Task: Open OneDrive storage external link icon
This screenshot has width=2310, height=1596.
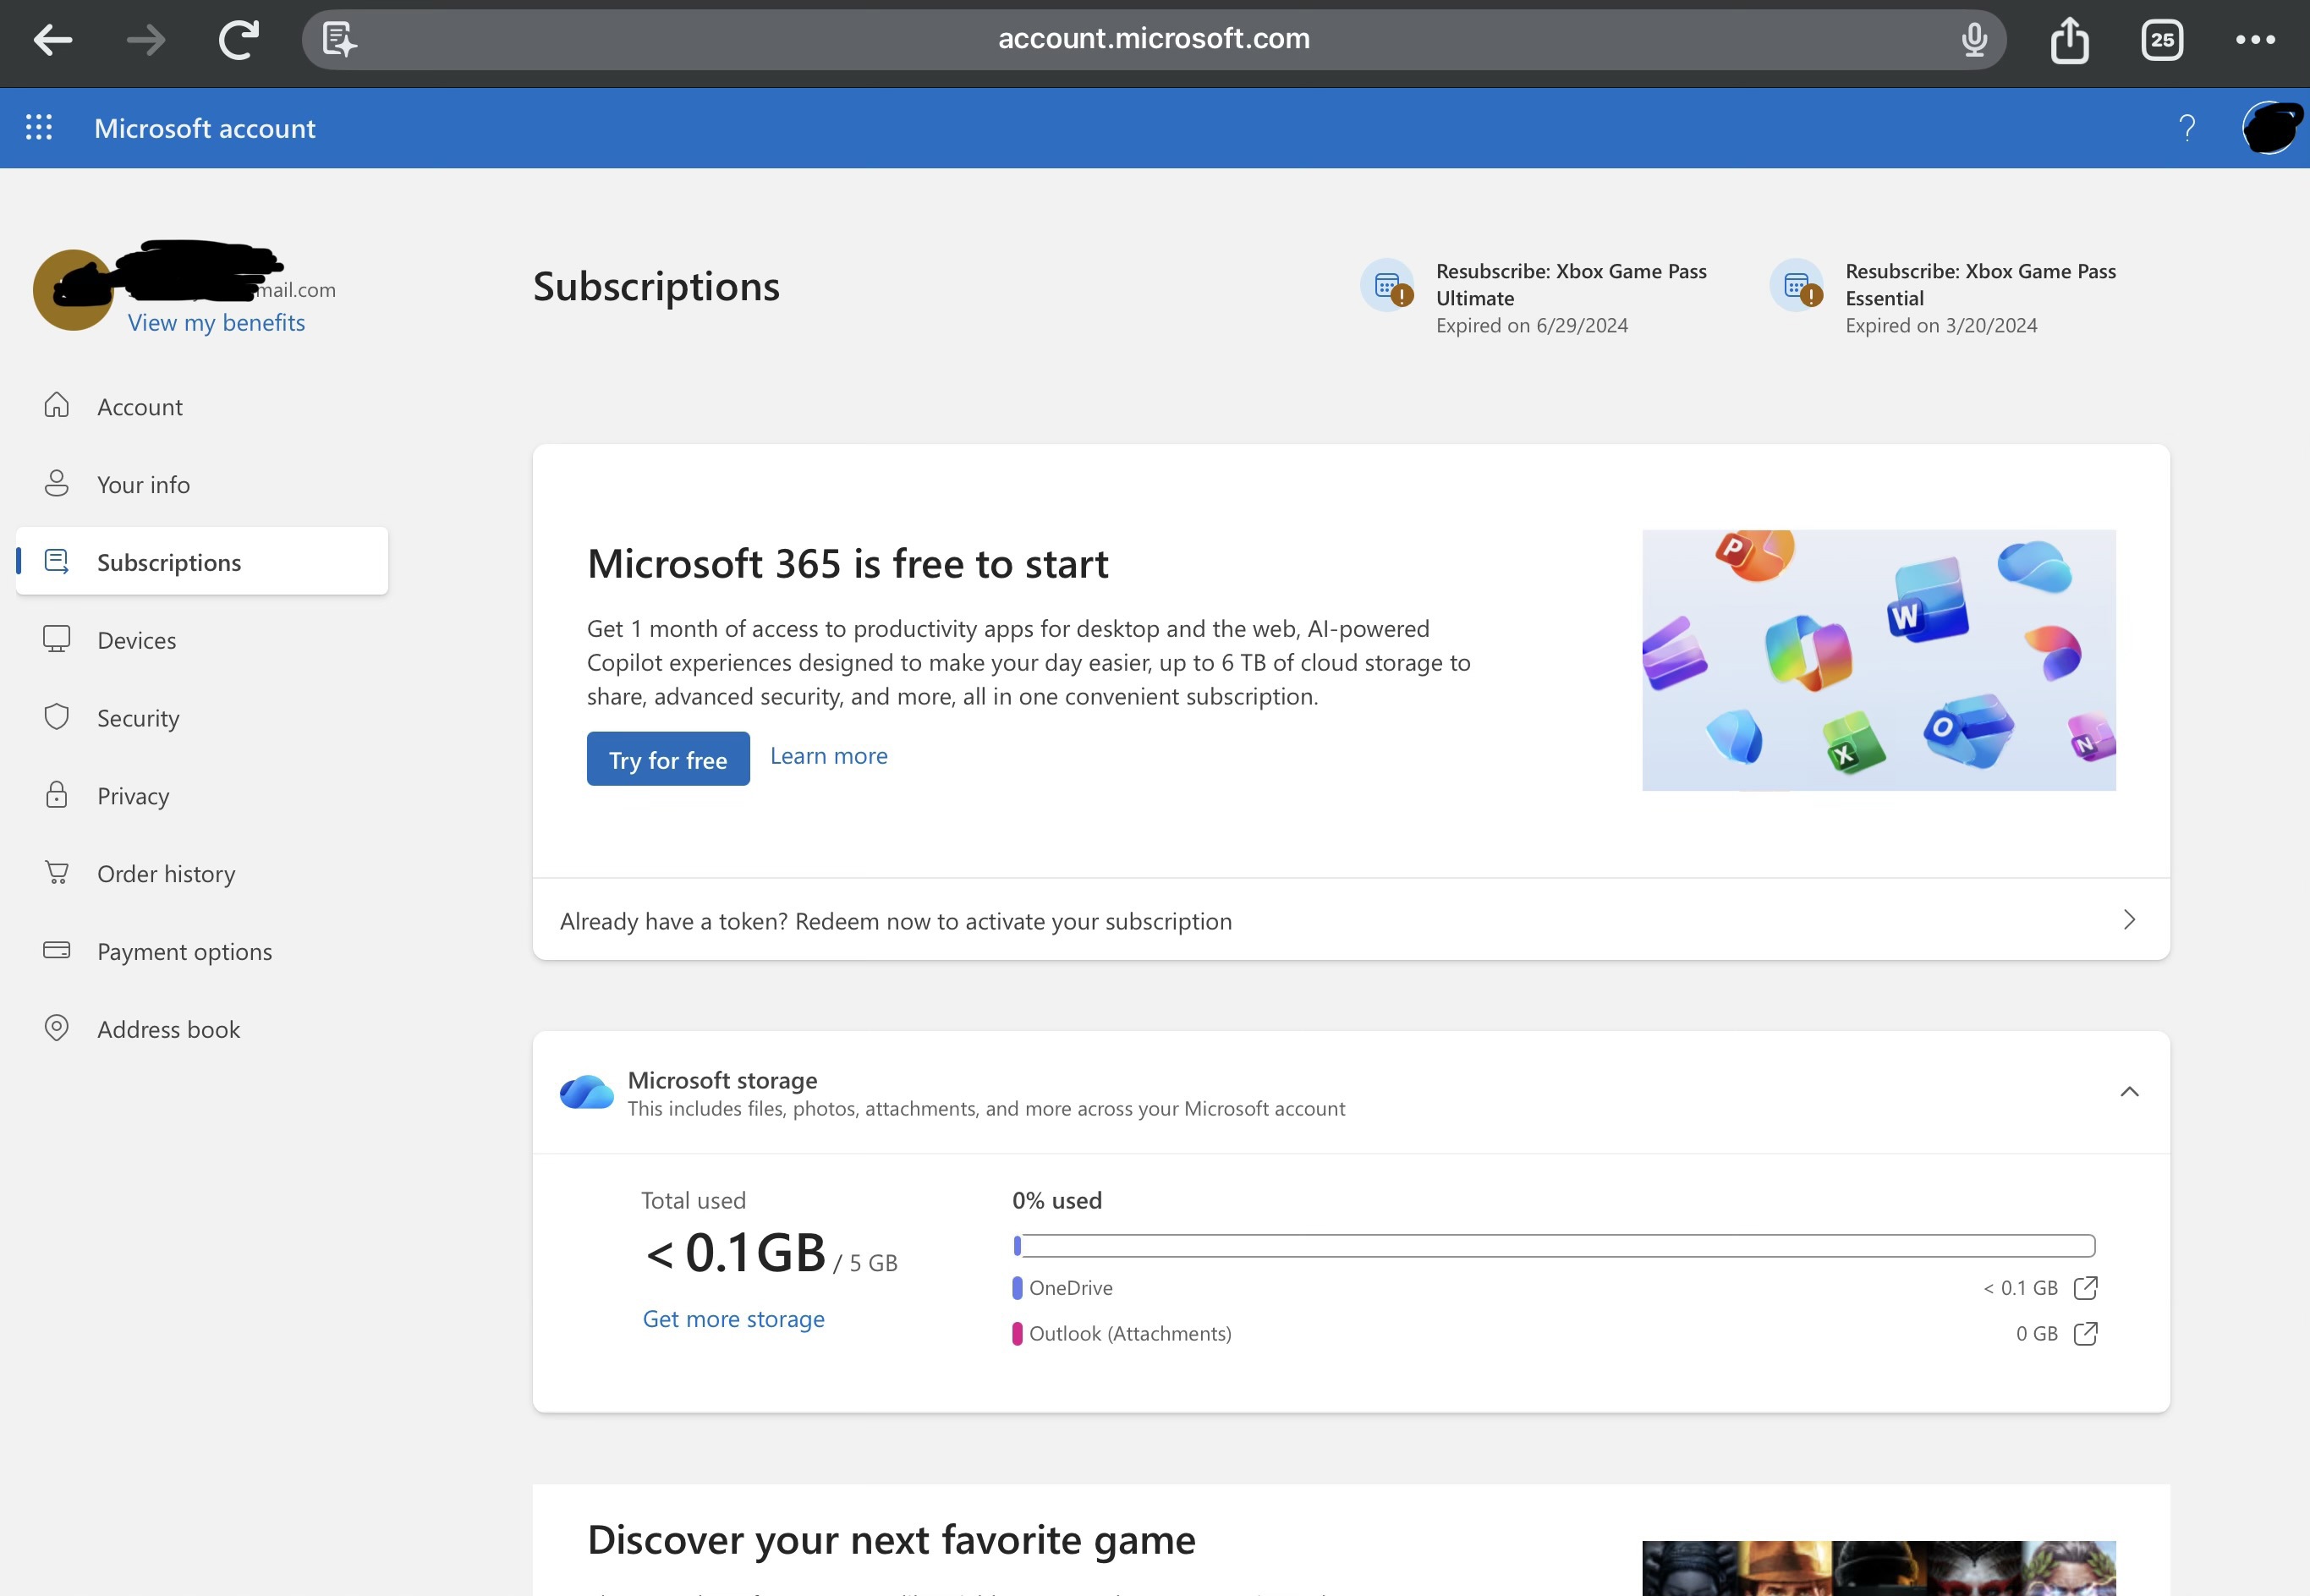Action: click(x=2086, y=1287)
